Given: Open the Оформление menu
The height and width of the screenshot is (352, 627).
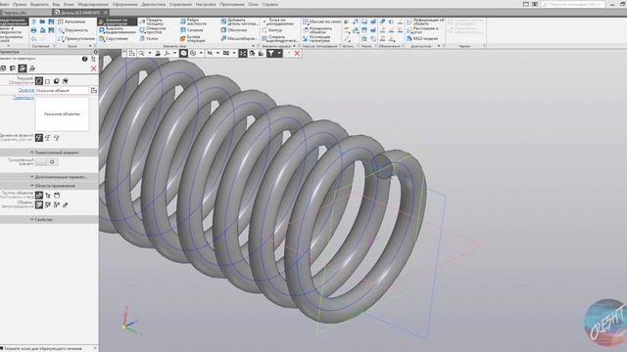Looking at the screenshot, I should pyautogui.click(x=125, y=4).
